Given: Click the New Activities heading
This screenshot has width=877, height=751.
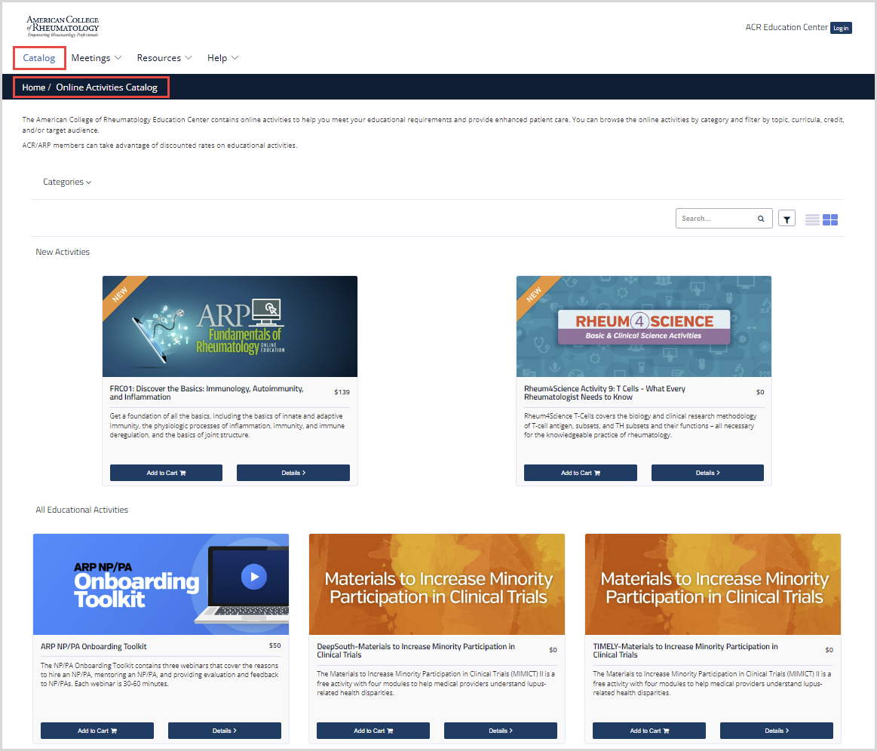Looking at the screenshot, I should coord(63,252).
